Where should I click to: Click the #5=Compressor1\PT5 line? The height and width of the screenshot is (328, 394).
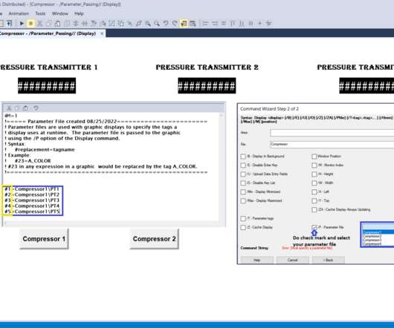click(32, 211)
